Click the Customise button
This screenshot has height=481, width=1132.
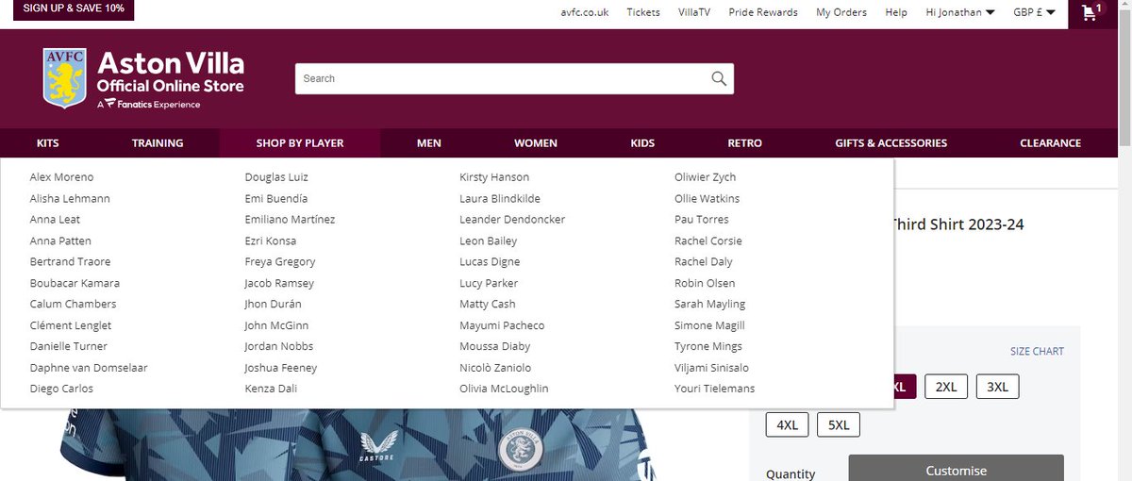(956, 470)
